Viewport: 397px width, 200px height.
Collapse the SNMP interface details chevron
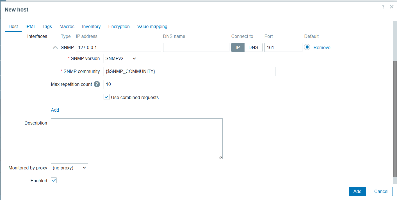(55, 47)
